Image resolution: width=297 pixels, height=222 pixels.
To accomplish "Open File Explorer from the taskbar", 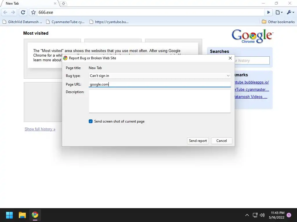I will point(22,215).
